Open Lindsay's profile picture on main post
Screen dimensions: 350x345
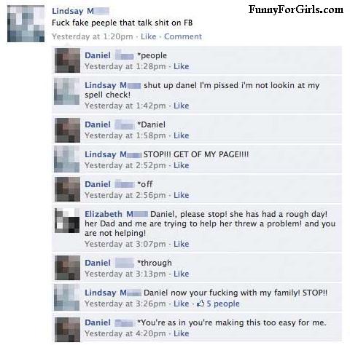coord(26,23)
